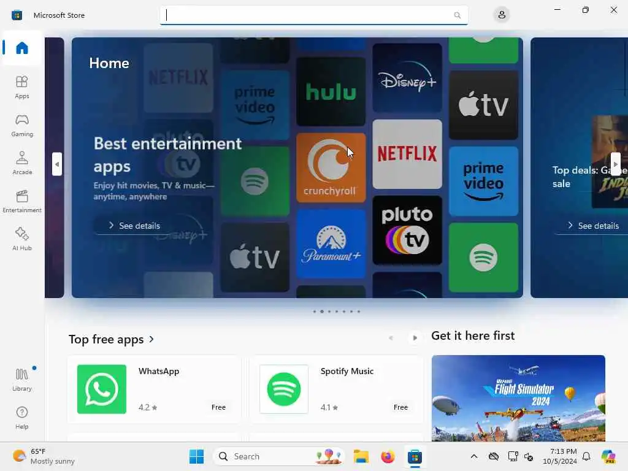Open the Help page
Screen dimensions: 628x471
tap(22, 418)
